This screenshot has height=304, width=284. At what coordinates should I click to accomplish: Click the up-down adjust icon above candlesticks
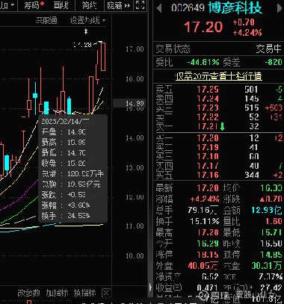pyautogui.click(x=86, y=31)
